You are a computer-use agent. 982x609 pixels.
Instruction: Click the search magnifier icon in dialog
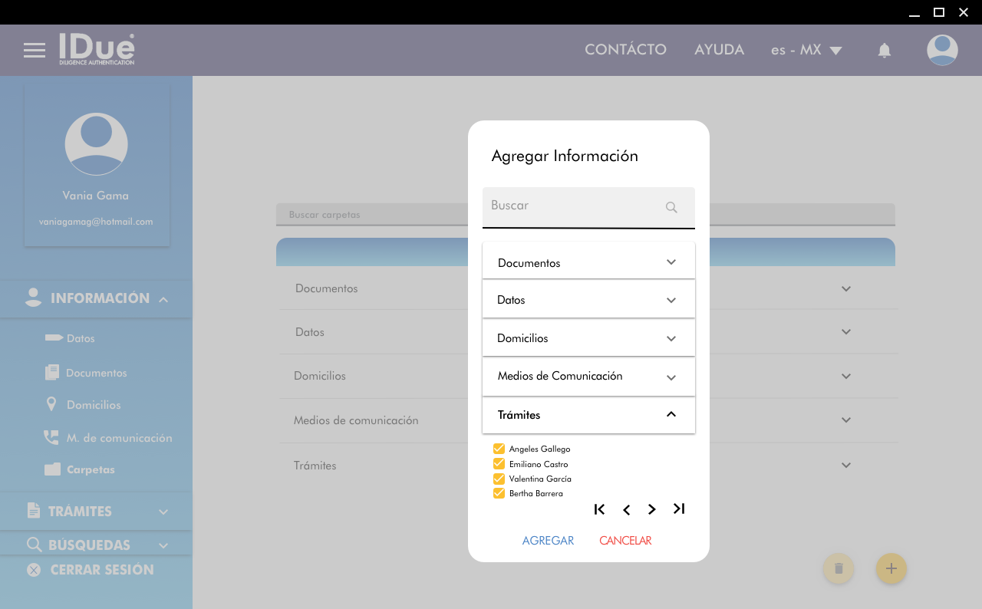(x=671, y=207)
